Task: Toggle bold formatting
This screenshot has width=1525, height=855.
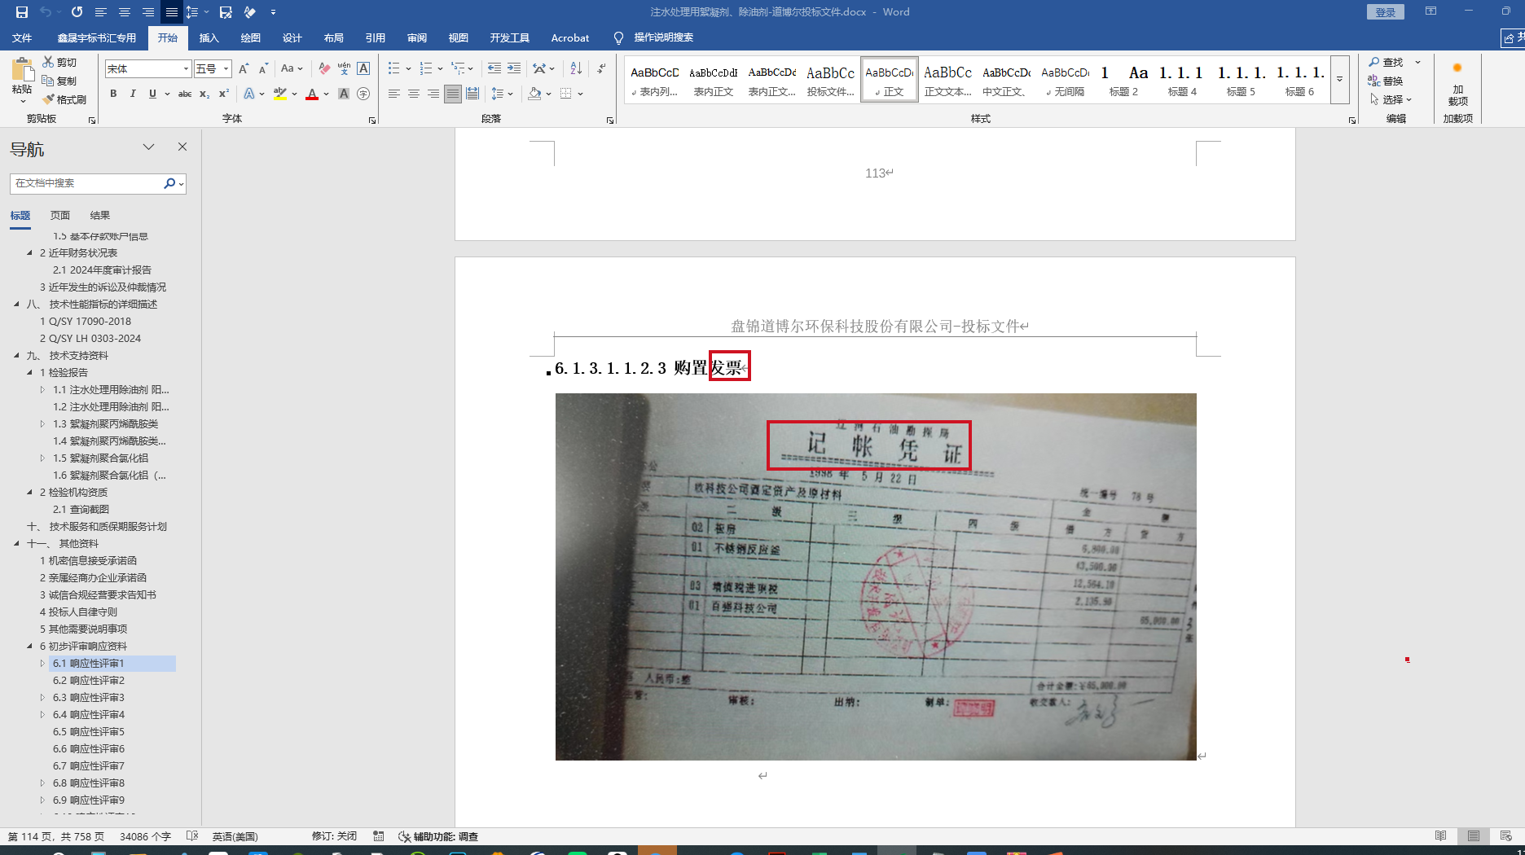Action: 113,94
